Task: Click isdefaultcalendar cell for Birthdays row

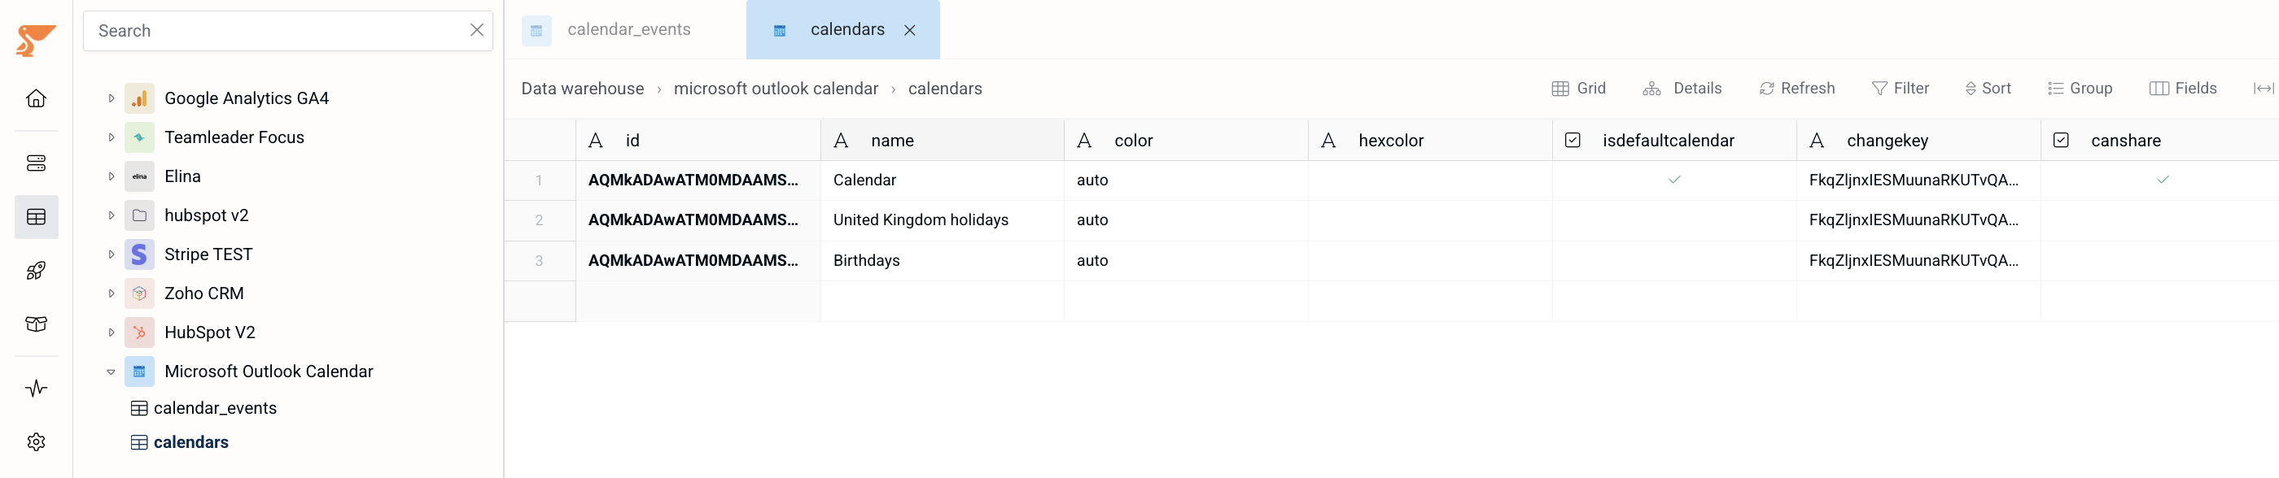Action: (1674, 261)
